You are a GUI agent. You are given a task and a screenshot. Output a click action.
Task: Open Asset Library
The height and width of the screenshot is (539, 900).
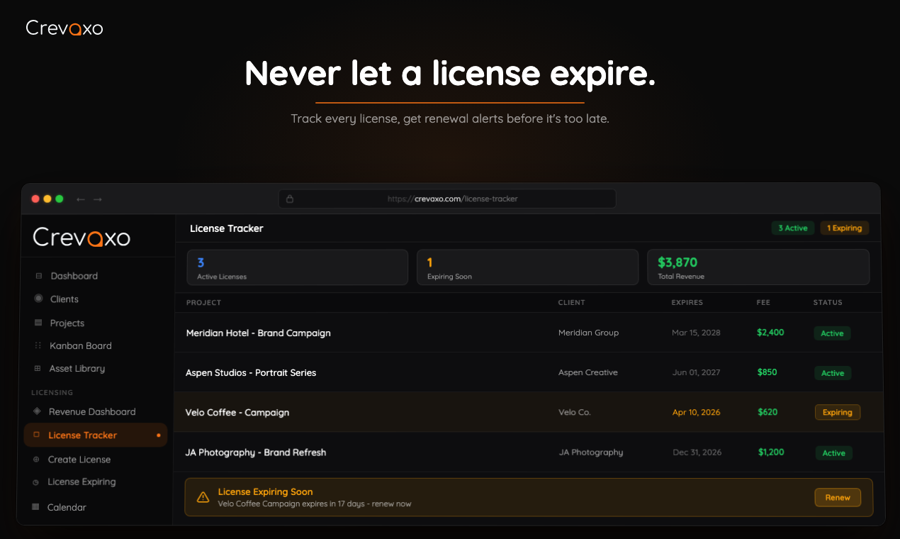click(77, 369)
